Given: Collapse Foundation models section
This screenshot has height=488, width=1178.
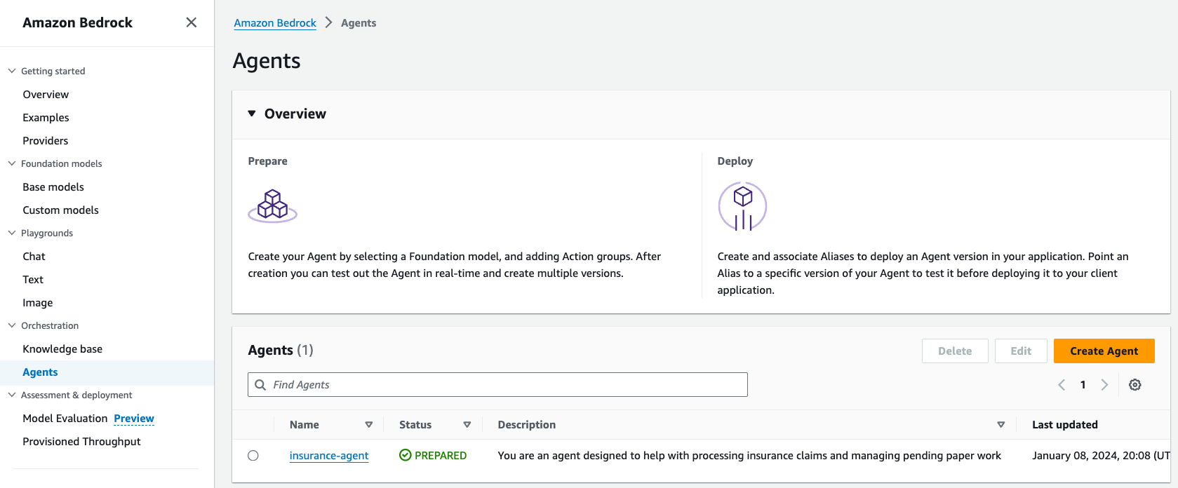Looking at the screenshot, I should 12,163.
